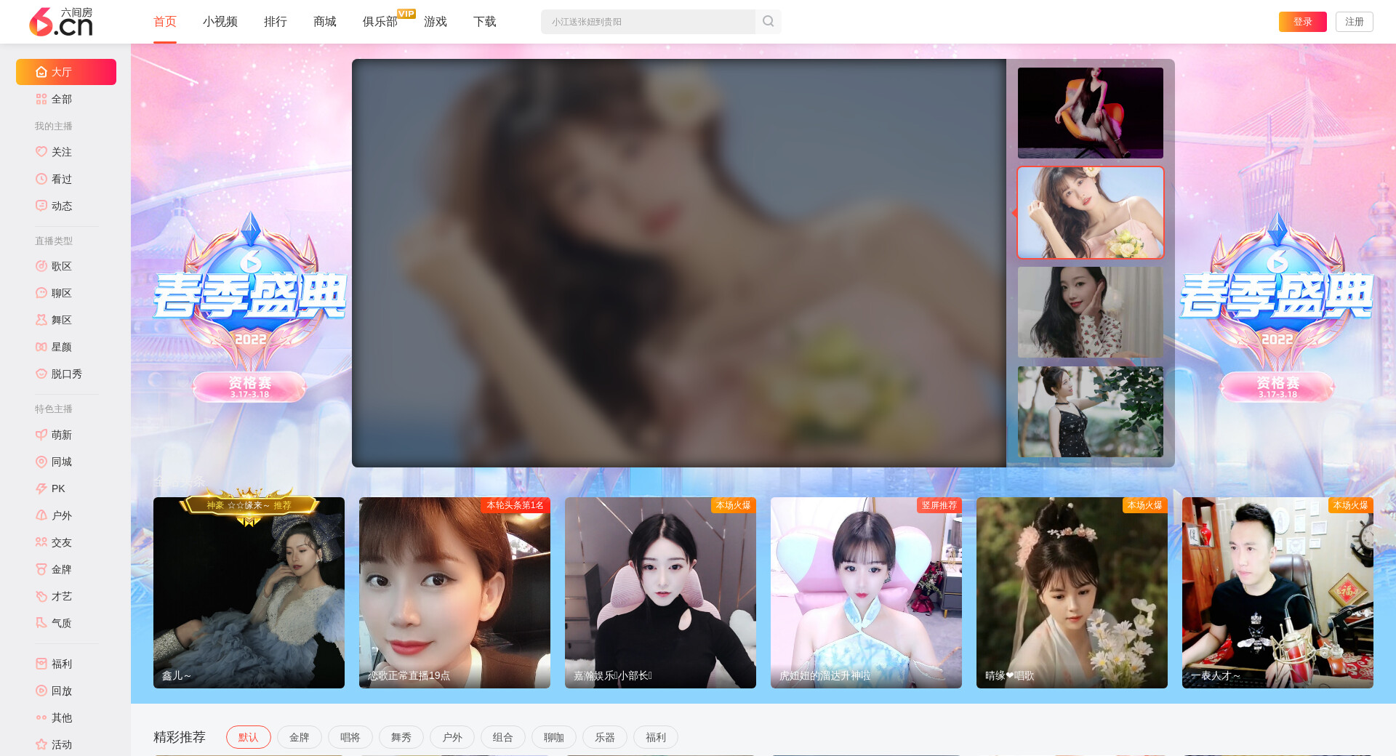Select the orange chair preview thumbnail
The image size is (1396, 756).
[x=1091, y=113]
